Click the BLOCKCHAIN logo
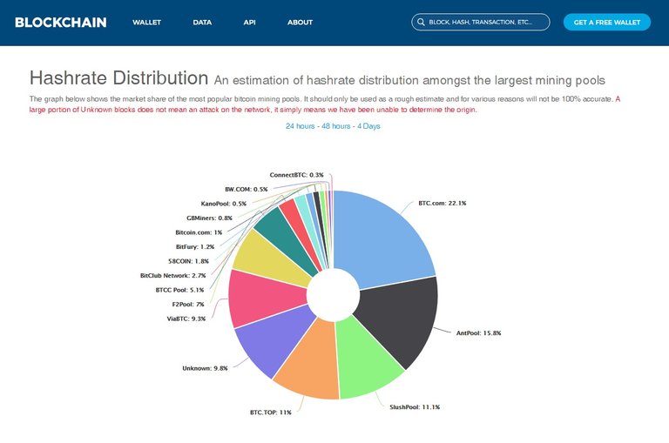This screenshot has width=669, height=443. [61, 22]
